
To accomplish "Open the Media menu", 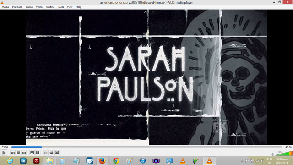I will (5, 7).
